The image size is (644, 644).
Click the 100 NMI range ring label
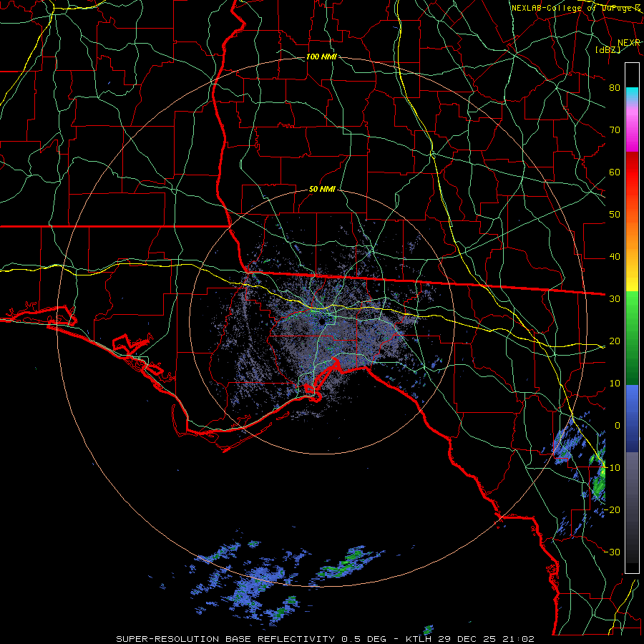pos(321,57)
